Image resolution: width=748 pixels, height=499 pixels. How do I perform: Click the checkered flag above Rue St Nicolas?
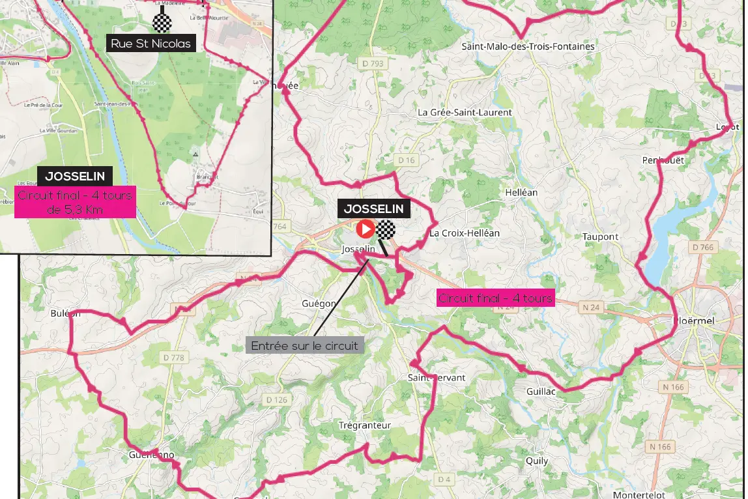click(x=162, y=22)
